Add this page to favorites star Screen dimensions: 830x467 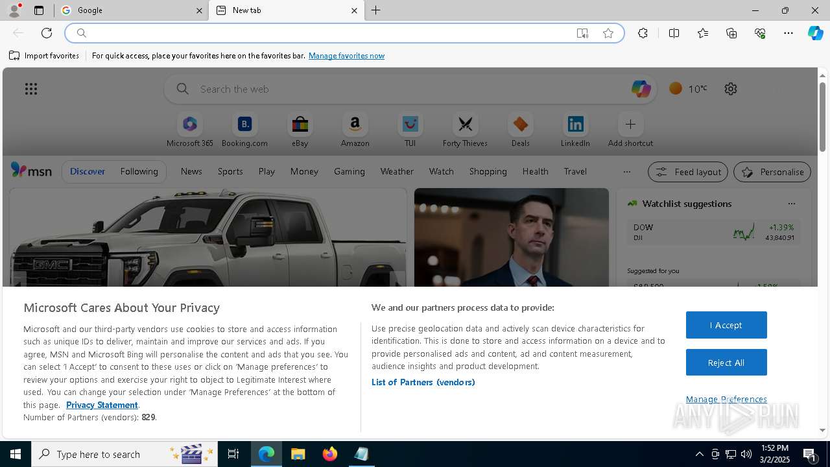tap(608, 33)
